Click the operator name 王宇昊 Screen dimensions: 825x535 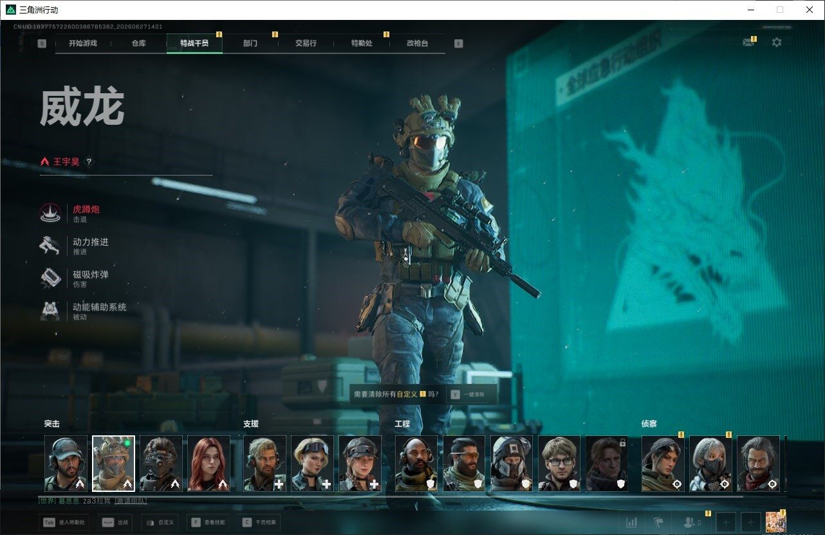click(66, 162)
